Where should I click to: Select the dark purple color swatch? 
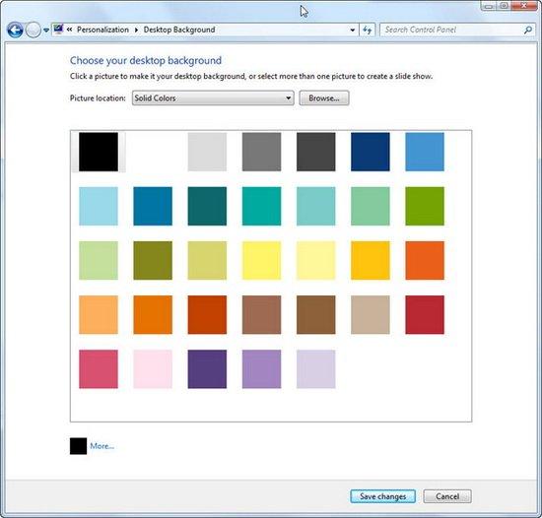[x=207, y=369]
